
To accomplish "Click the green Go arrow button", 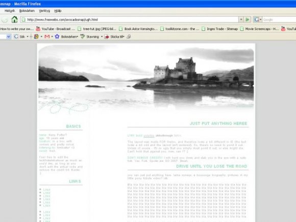I will pyautogui.click(x=247, y=19).
